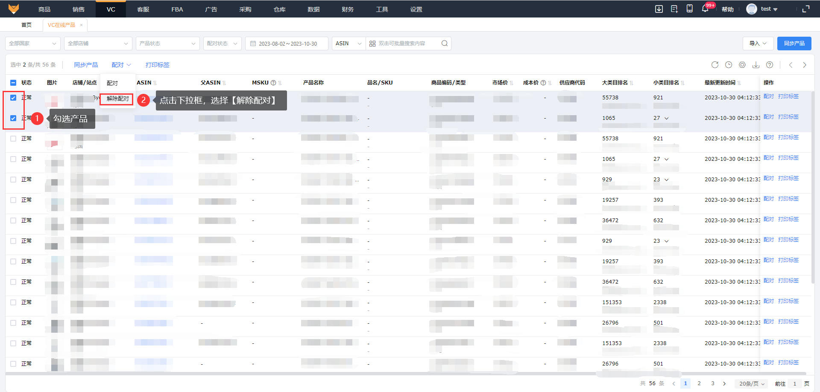
Task: Open the 财务 top menu
Action: pyautogui.click(x=348, y=9)
